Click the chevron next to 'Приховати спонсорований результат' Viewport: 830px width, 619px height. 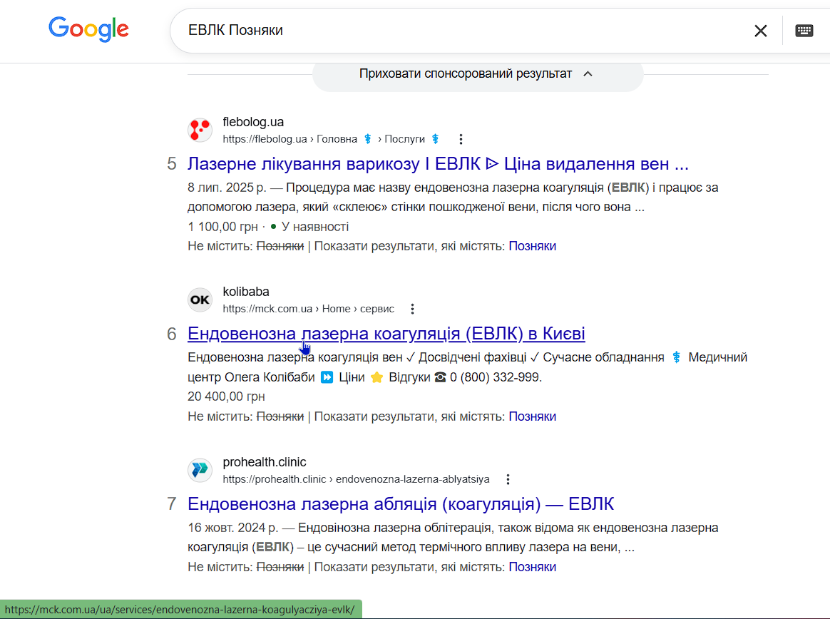(x=588, y=74)
